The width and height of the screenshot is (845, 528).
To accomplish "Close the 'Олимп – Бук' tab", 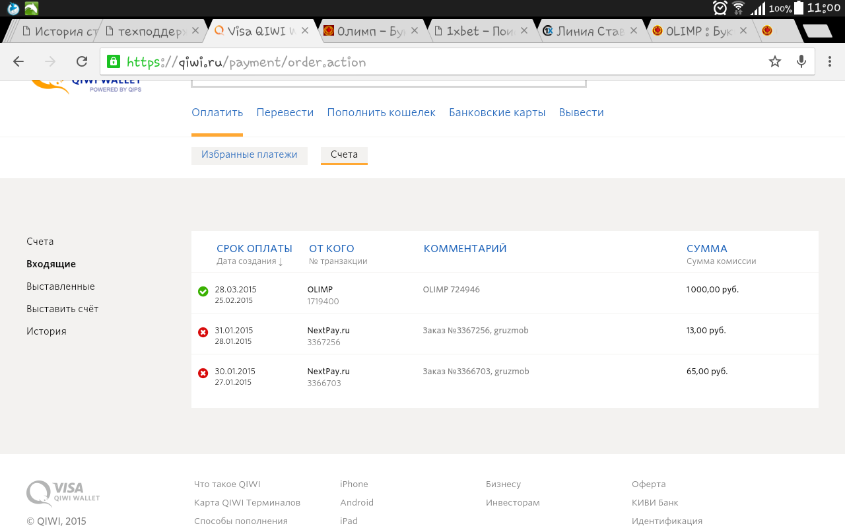I will tap(415, 30).
